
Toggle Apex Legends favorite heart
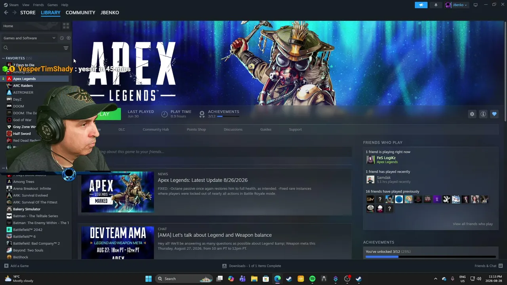tap(494, 114)
